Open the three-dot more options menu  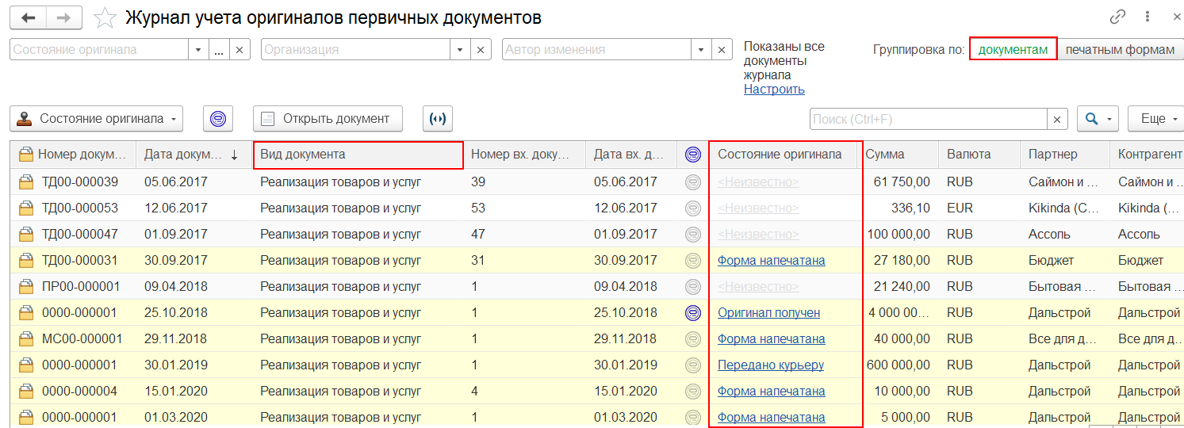point(1148,17)
